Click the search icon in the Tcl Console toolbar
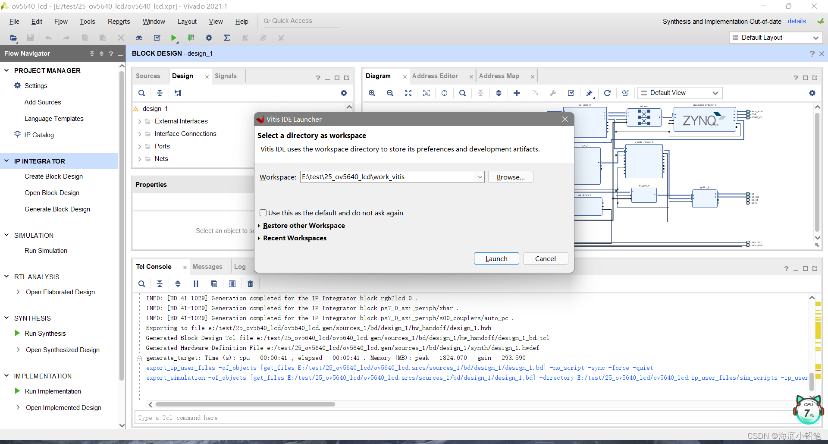 pyautogui.click(x=141, y=283)
